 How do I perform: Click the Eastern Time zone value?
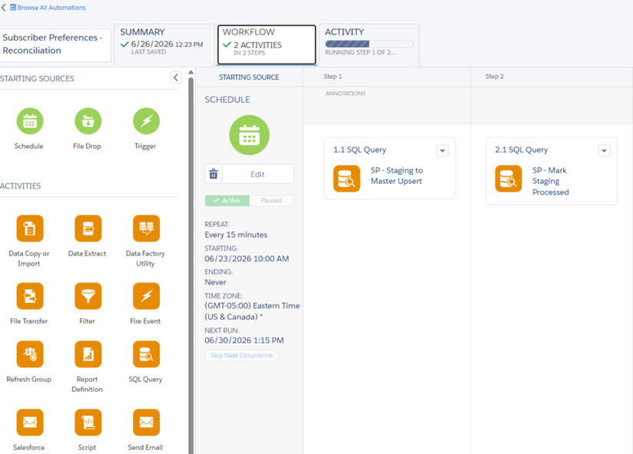point(252,311)
